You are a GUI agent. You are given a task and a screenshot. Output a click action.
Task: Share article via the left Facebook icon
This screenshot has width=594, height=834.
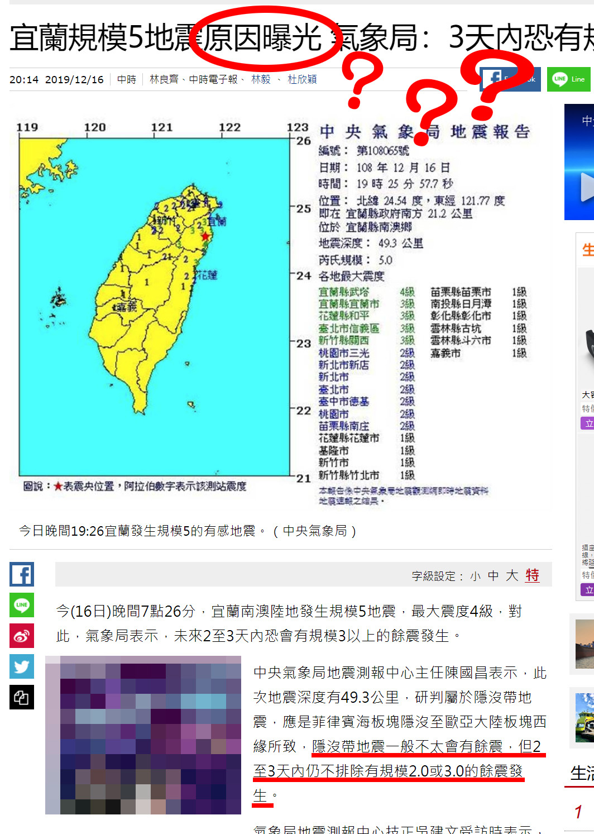pos(22,574)
